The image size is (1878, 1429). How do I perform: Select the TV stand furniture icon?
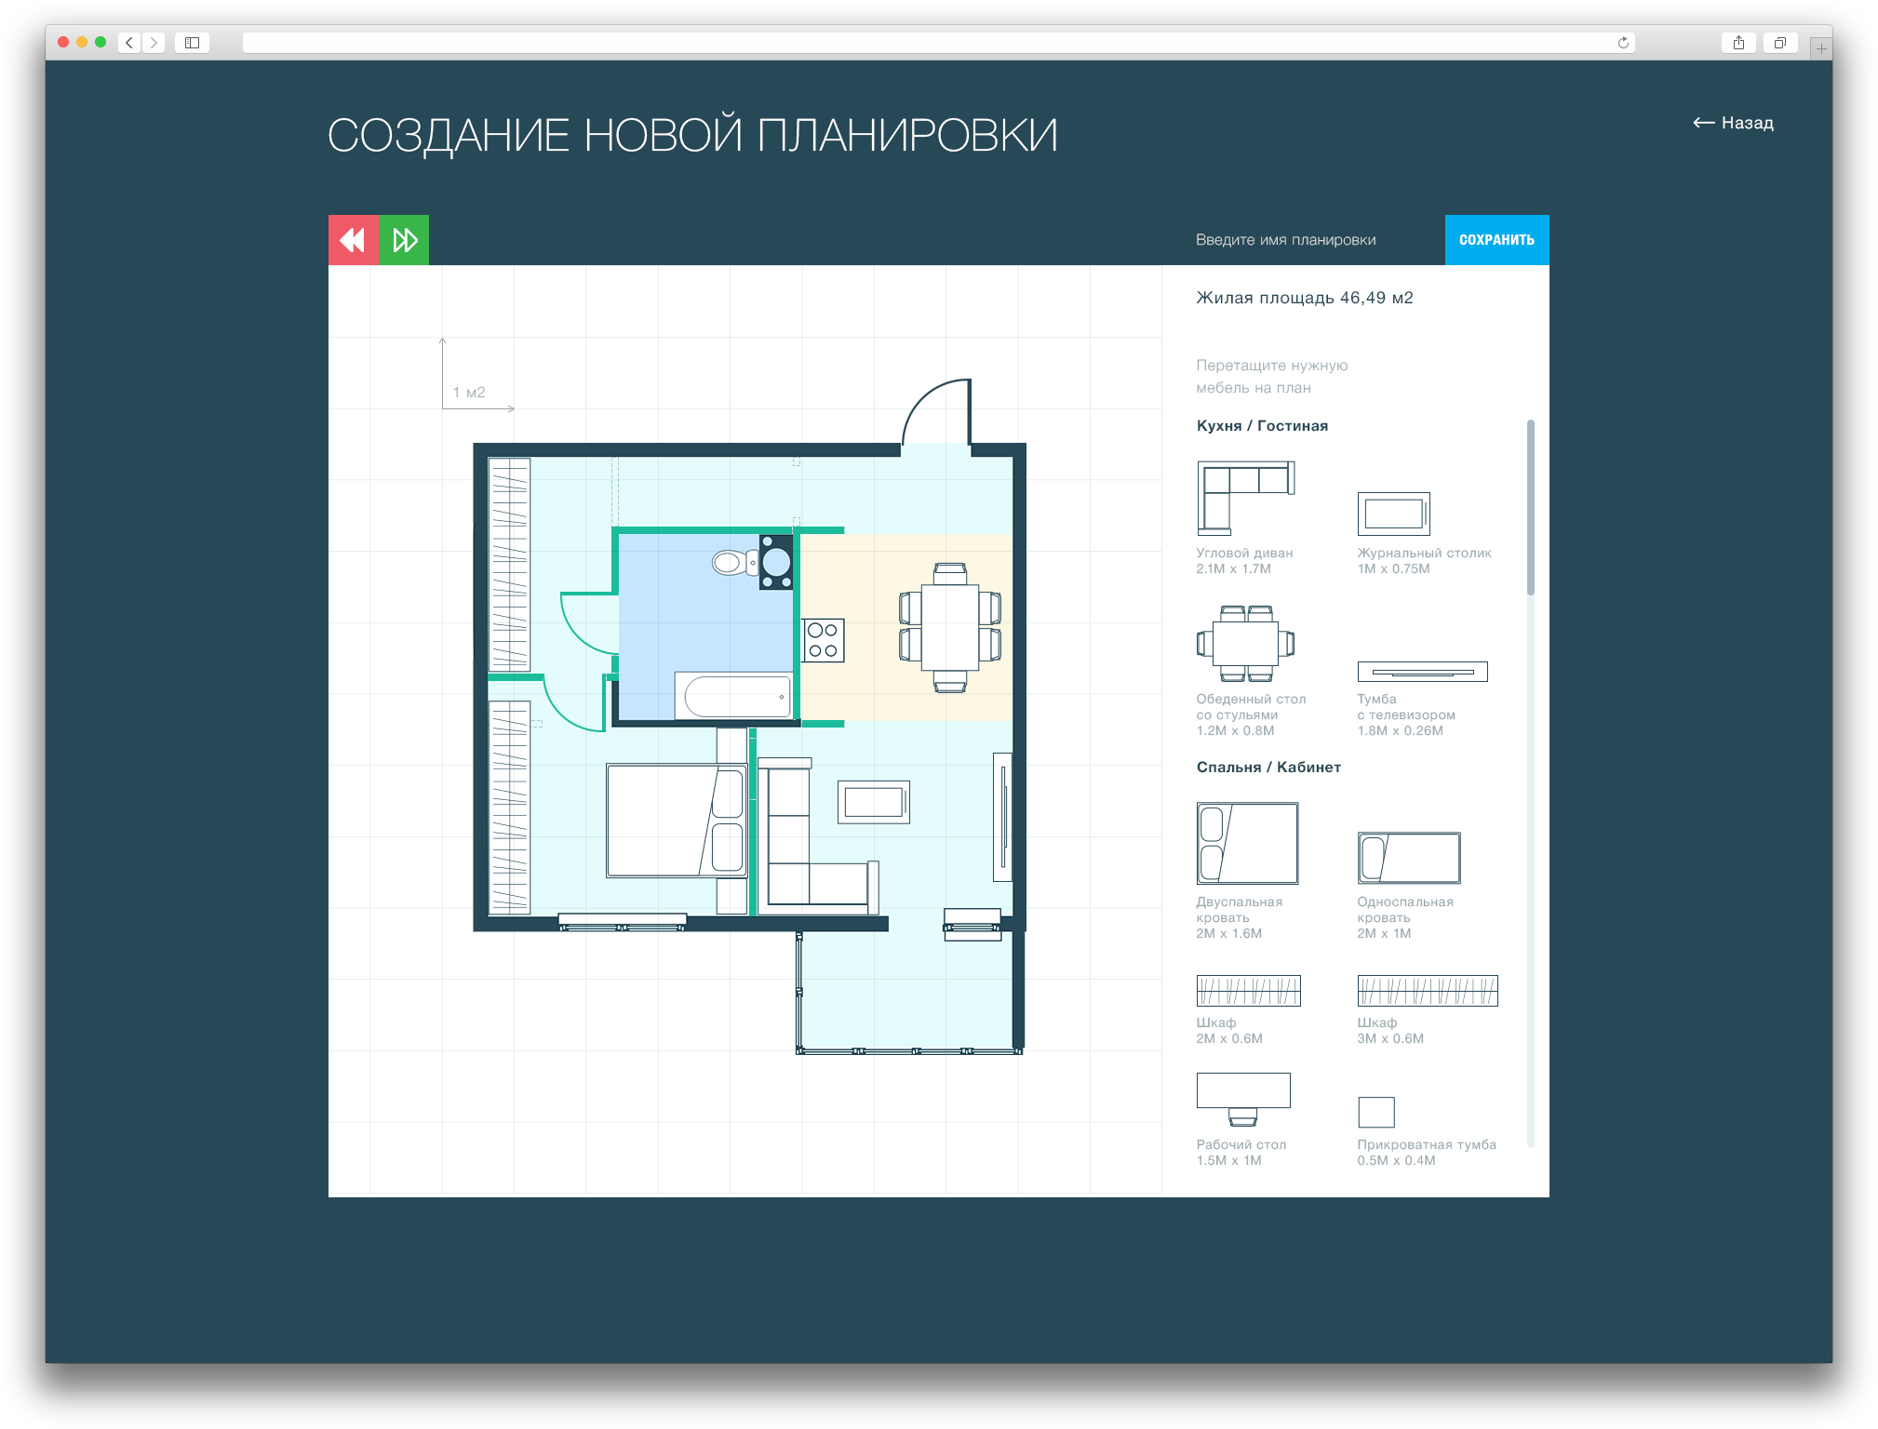click(1422, 672)
